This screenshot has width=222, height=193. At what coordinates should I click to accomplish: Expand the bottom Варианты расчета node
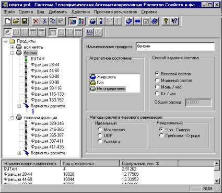19,153
